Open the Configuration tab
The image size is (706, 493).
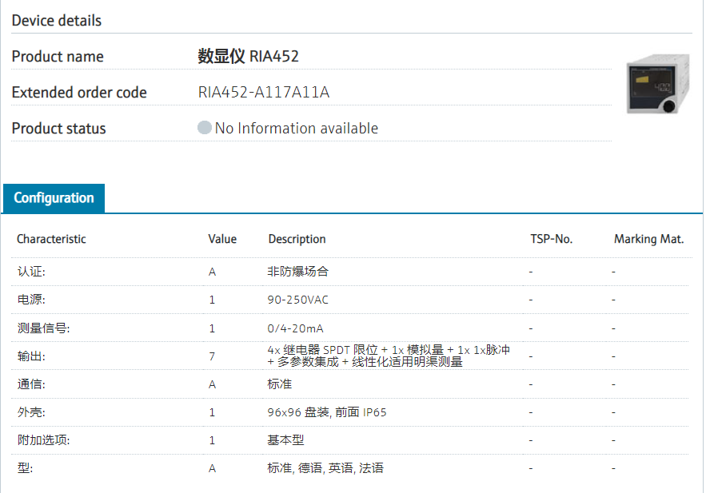tap(54, 198)
